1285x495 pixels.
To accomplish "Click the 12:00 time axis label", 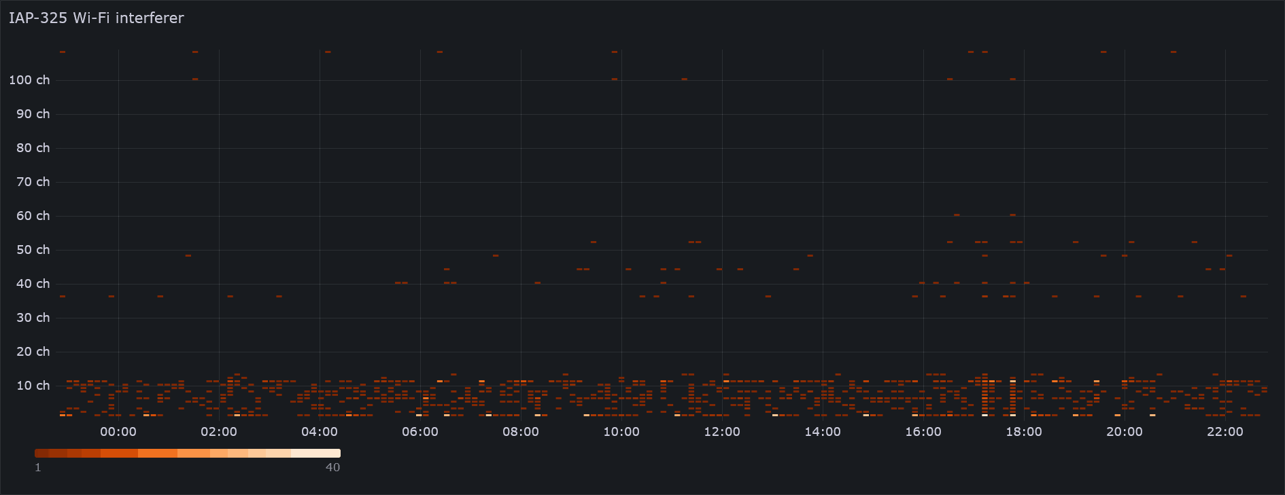I will (x=722, y=432).
